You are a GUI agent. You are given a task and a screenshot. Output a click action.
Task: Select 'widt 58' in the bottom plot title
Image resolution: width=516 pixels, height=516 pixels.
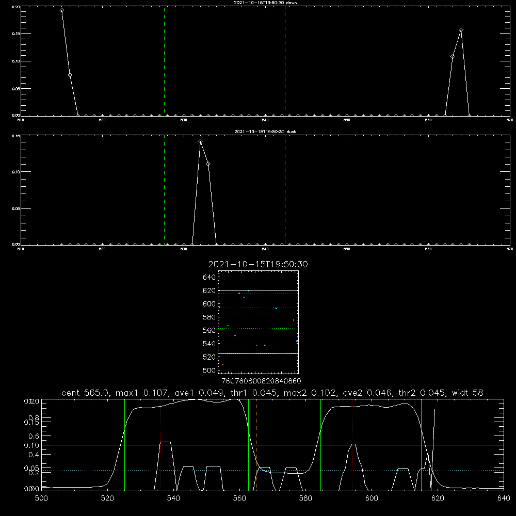467,393
